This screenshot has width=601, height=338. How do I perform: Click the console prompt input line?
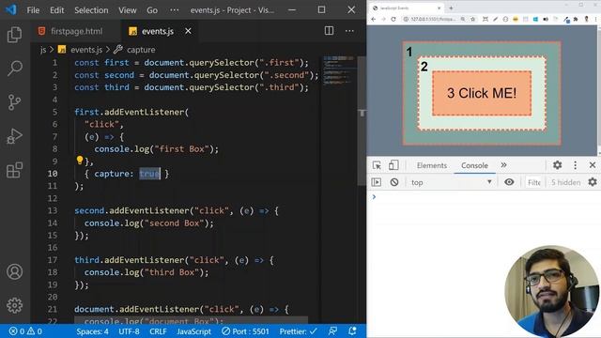click(x=484, y=197)
